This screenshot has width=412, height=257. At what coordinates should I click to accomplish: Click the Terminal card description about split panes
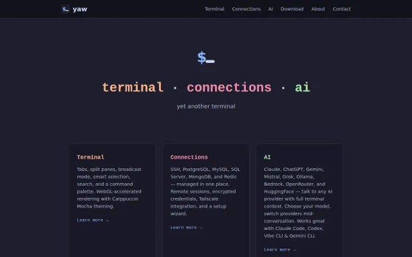click(109, 188)
